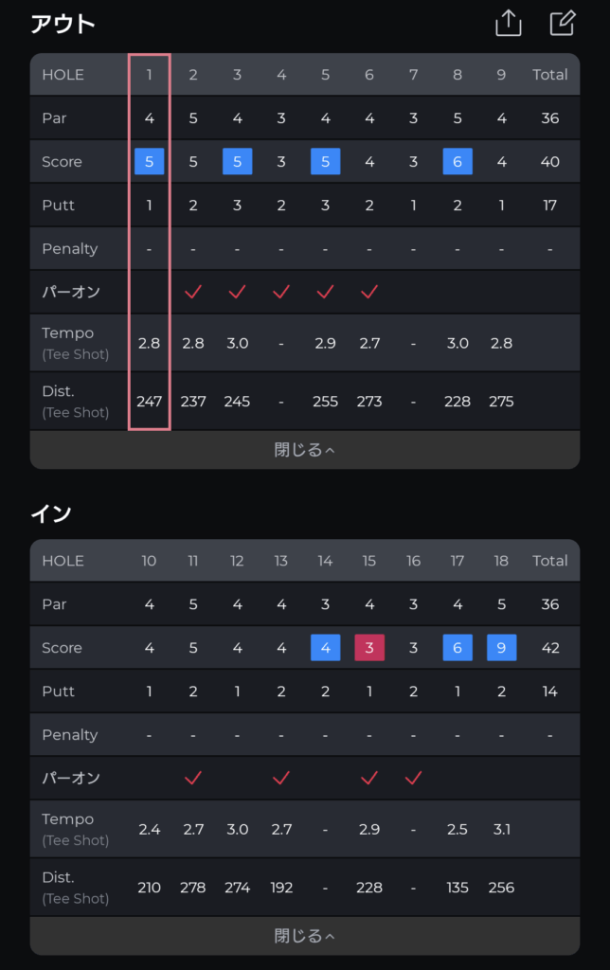Tap the share icon at top
The image size is (610, 970).
[x=509, y=24]
